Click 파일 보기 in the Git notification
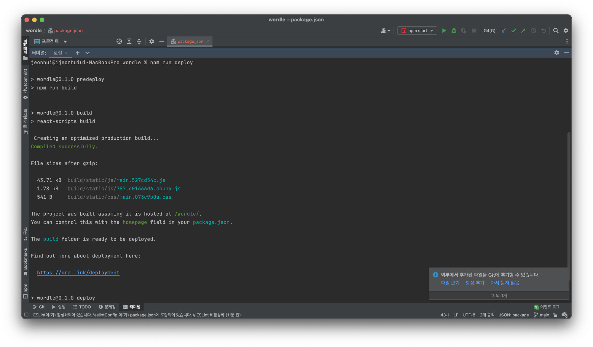593x347 pixels. pos(450,283)
